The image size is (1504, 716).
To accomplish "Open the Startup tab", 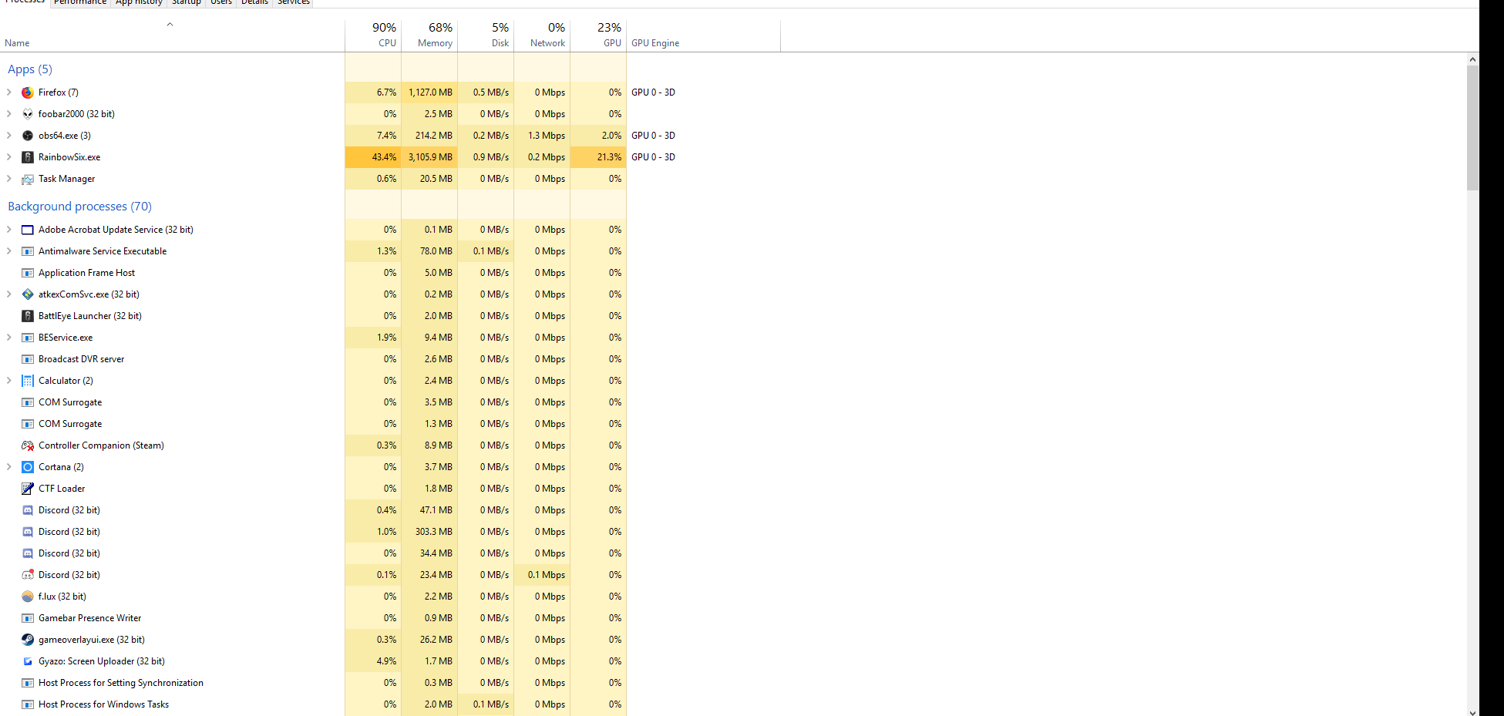I will click(187, 3).
